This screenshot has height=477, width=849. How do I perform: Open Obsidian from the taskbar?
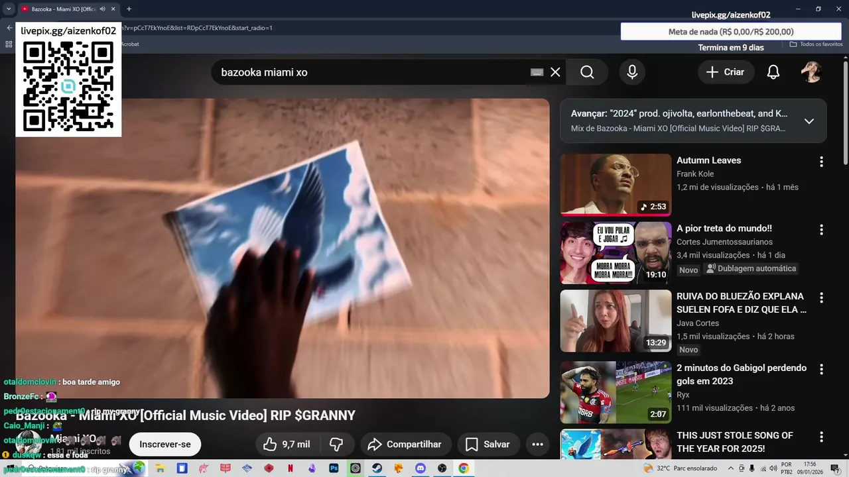click(x=312, y=468)
